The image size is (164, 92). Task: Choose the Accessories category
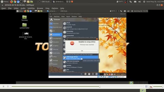point(56,35)
